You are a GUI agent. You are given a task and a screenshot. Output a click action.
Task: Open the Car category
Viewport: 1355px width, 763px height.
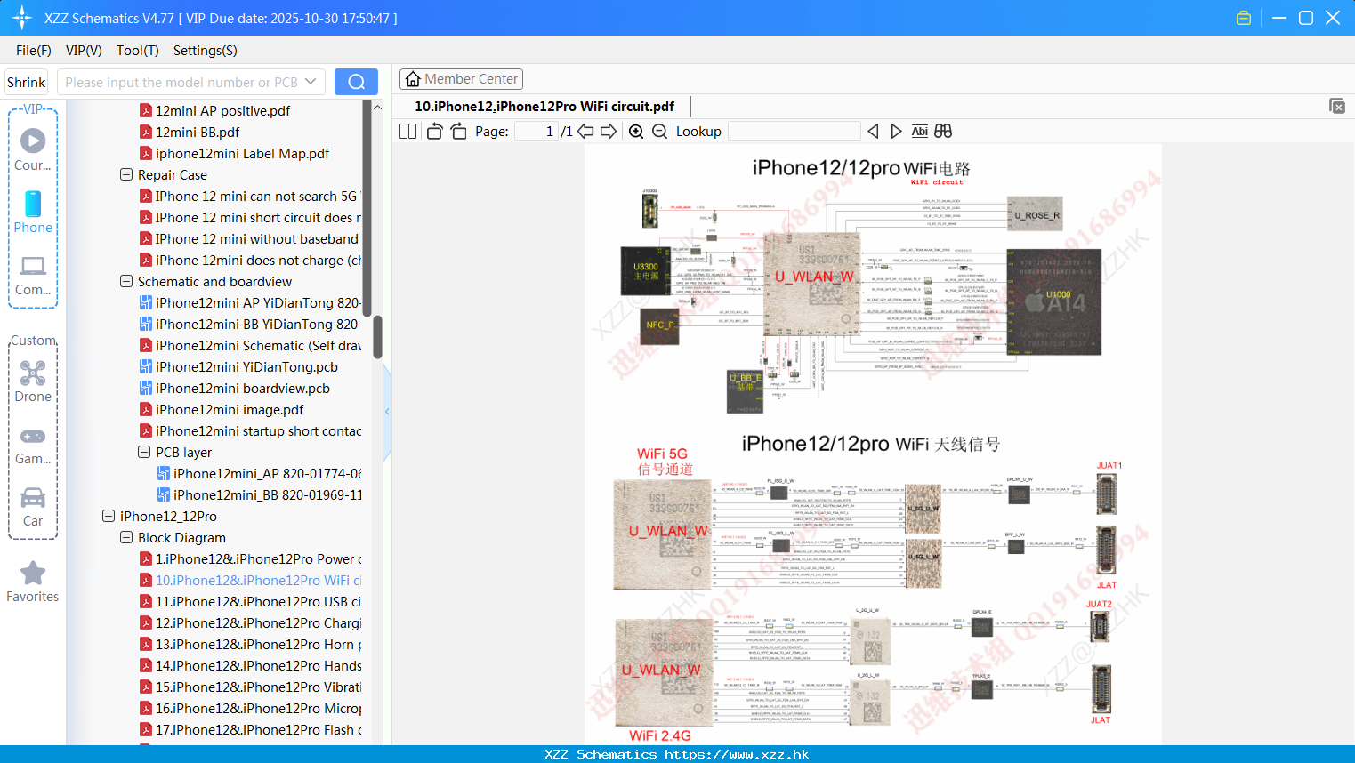[x=33, y=507]
